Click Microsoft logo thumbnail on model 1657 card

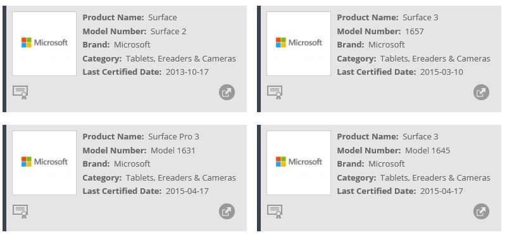[299, 44]
